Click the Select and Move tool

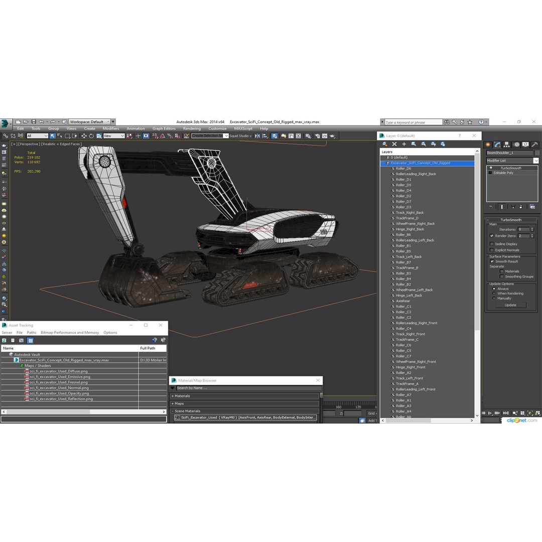(x=84, y=136)
